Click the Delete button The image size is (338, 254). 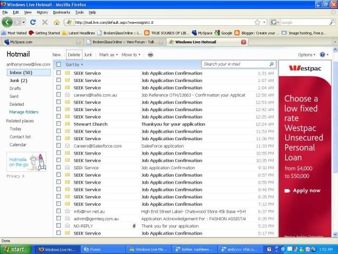tap(74, 55)
